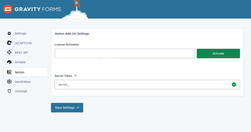The image size is (251, 132).
Task: Click the Gravity Forms wordmark text
Action: pyautogui.click(x=37, y=9)
